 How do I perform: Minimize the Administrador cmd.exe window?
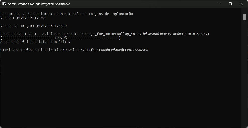(219, 4)
